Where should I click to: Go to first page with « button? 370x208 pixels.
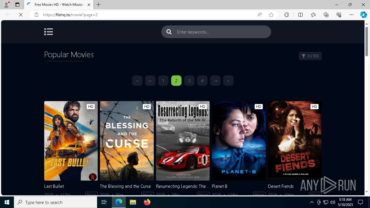coord(137,81)
